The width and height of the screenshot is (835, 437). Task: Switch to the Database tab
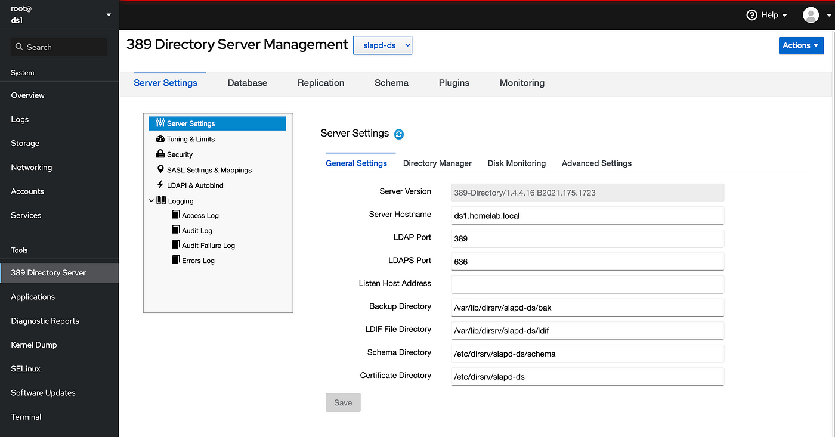[x=248, y=83]
